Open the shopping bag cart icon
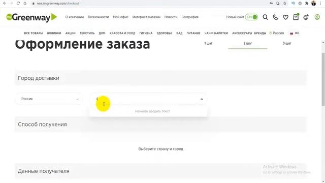The image size is (325, 183). pos(296,17)
